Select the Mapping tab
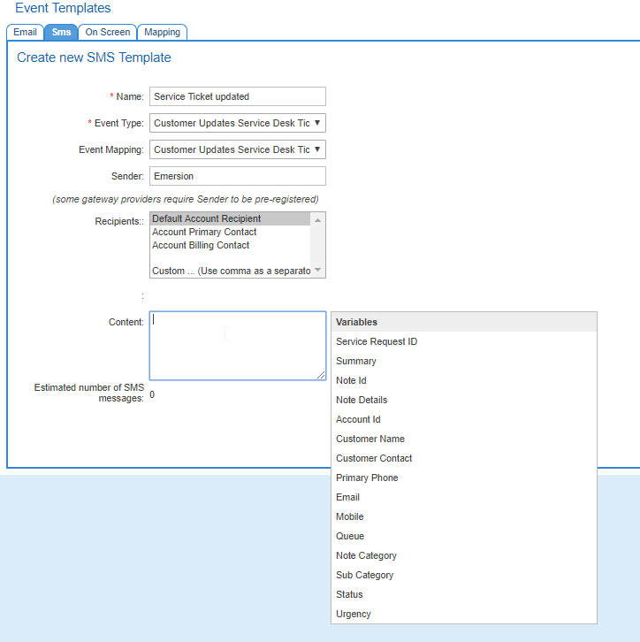This screenshot has width=640, height=642. (162, 32)
